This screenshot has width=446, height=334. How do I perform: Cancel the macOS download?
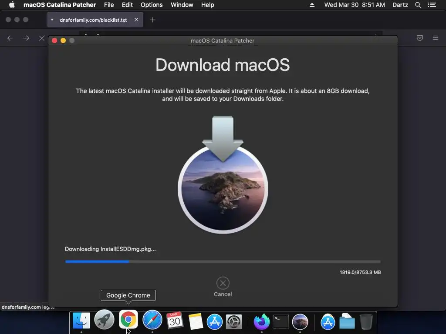[223, 287]
